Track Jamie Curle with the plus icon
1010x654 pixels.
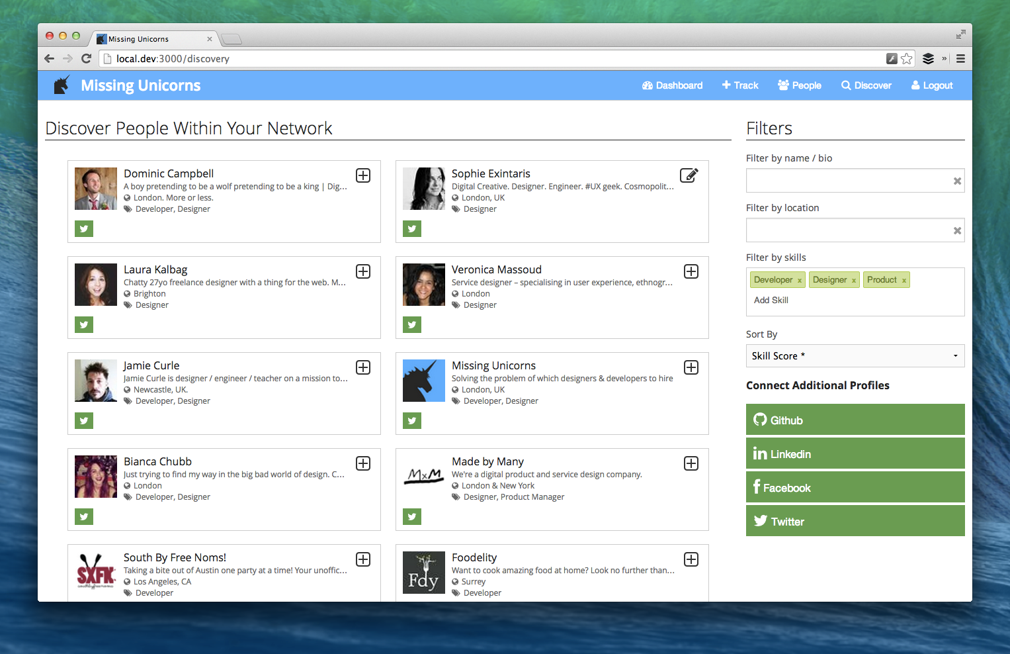tap(363, 367)
